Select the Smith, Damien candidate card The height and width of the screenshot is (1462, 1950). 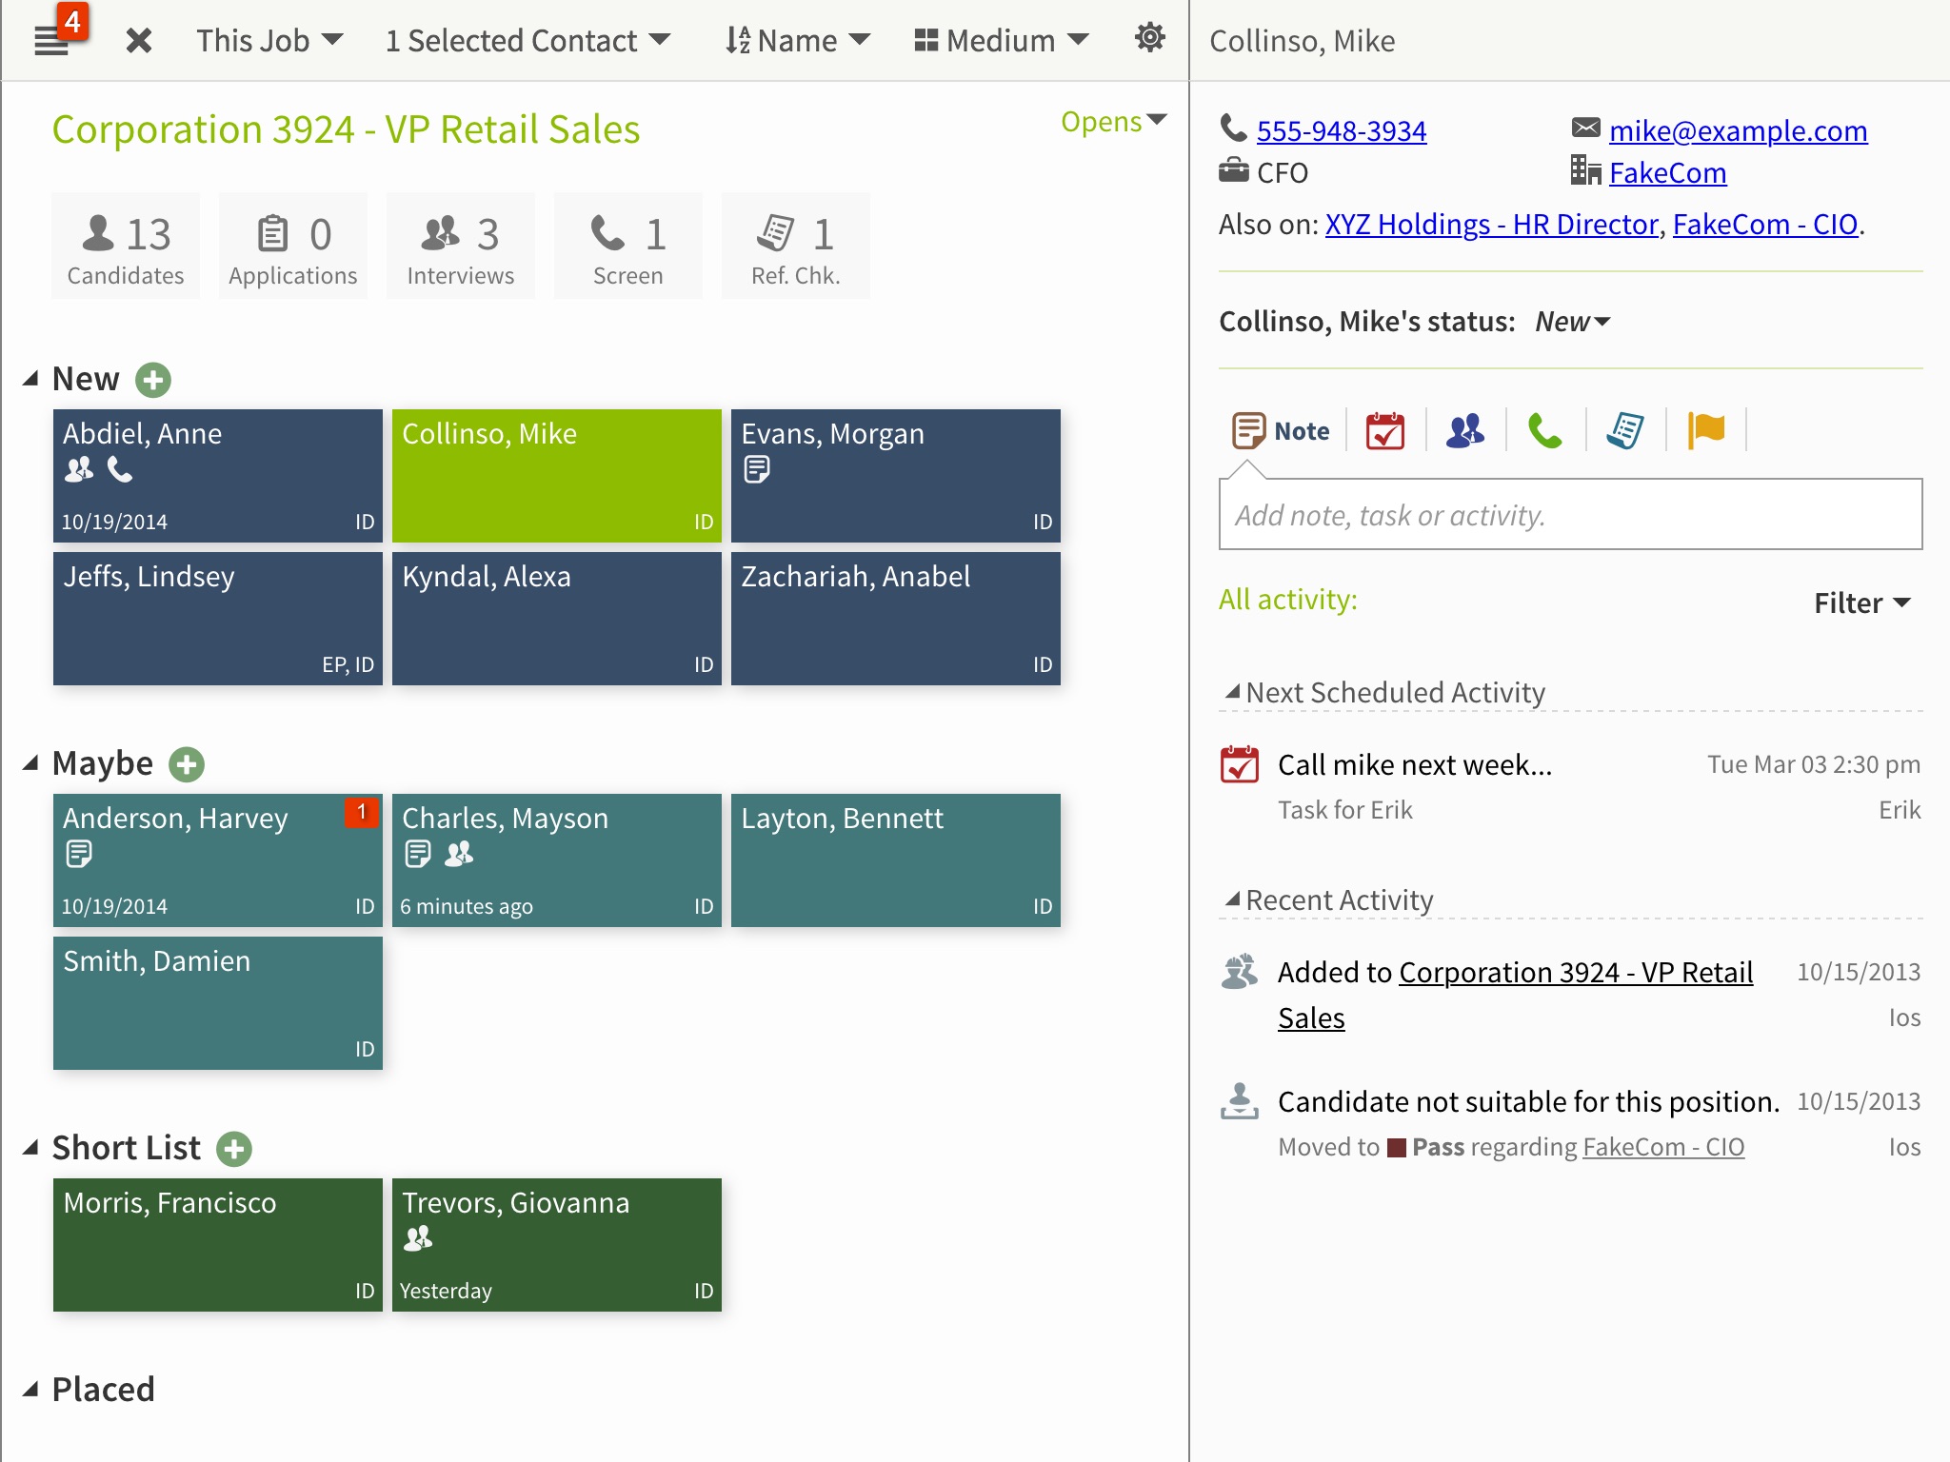tap(218, 1003)
